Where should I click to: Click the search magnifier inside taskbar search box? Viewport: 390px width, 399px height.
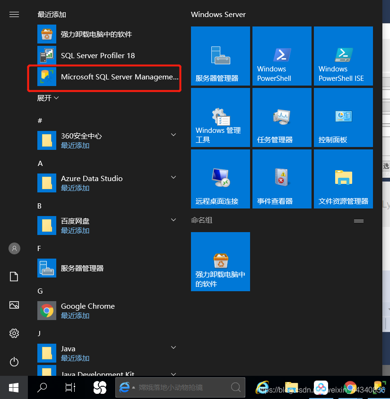coord(236,388)
